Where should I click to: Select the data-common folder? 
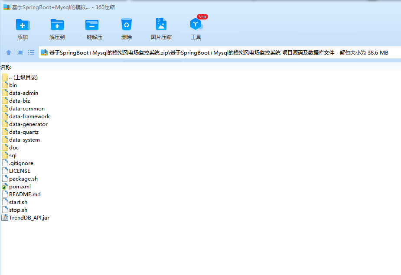23,109
